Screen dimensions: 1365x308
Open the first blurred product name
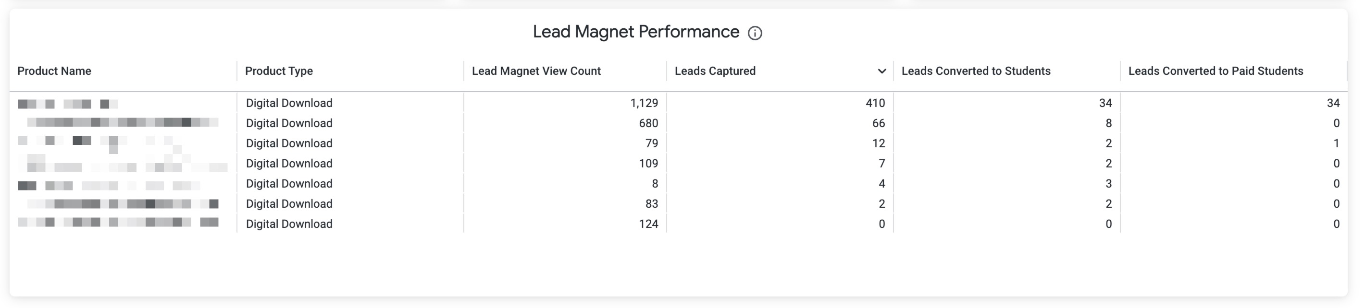[68, 104]
